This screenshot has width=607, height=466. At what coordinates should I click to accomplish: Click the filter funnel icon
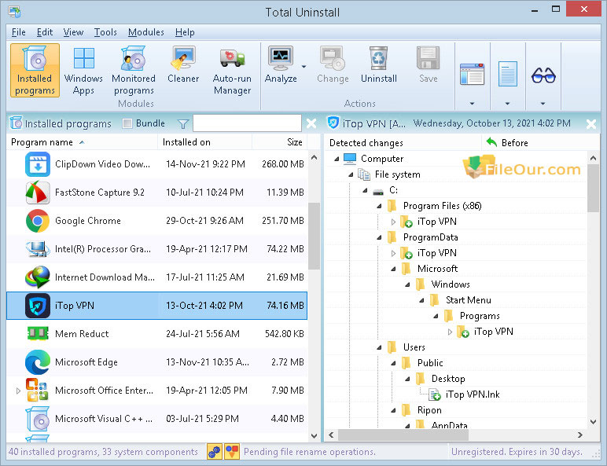click(182, 124)
